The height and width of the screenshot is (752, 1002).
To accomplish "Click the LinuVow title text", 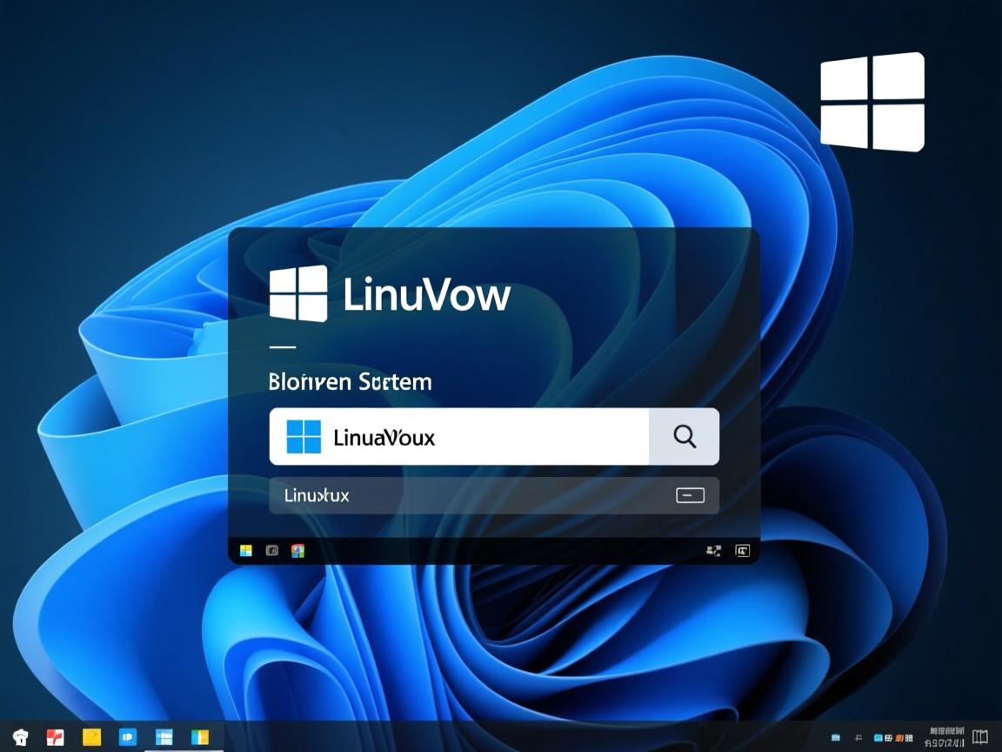I will click(428, 295).
